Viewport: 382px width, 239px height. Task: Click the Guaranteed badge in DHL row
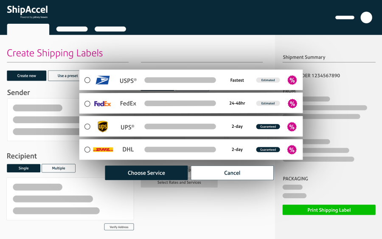point(268,149)
